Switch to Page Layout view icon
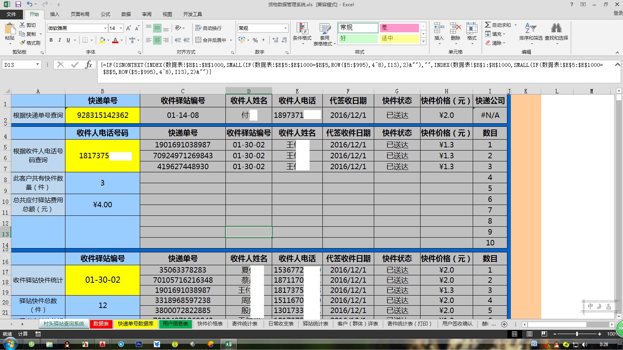Screen dimensions: 623x350 point(530,334)
